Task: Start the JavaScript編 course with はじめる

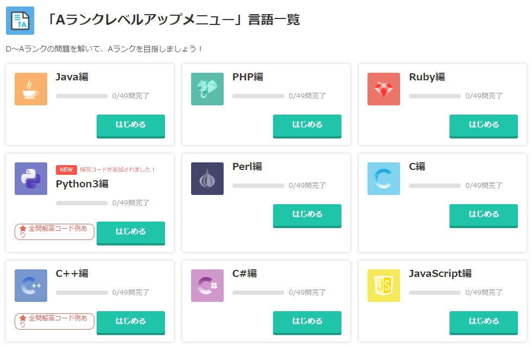Action: (484, 323)
